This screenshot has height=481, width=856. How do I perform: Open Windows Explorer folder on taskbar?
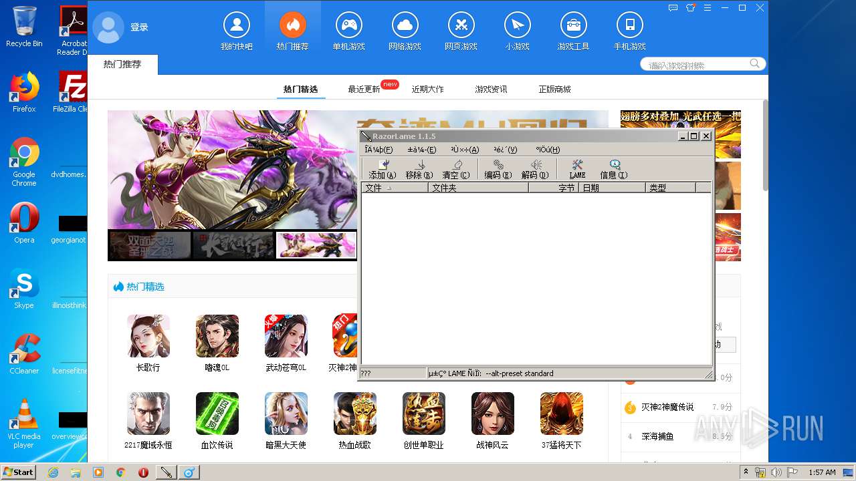(x=76, y=472)
